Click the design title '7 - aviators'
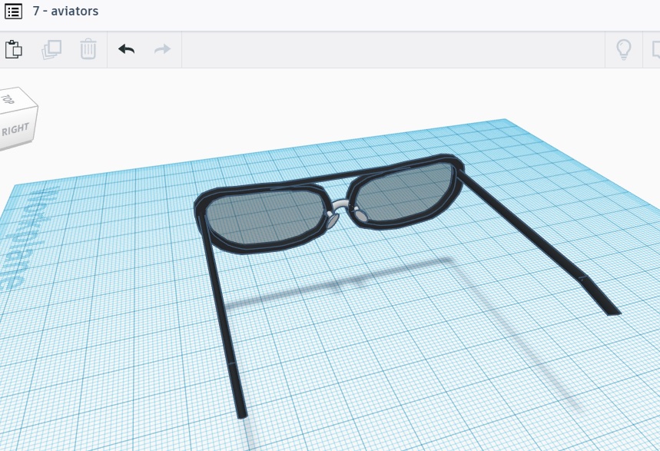 (x=65, y=12)
